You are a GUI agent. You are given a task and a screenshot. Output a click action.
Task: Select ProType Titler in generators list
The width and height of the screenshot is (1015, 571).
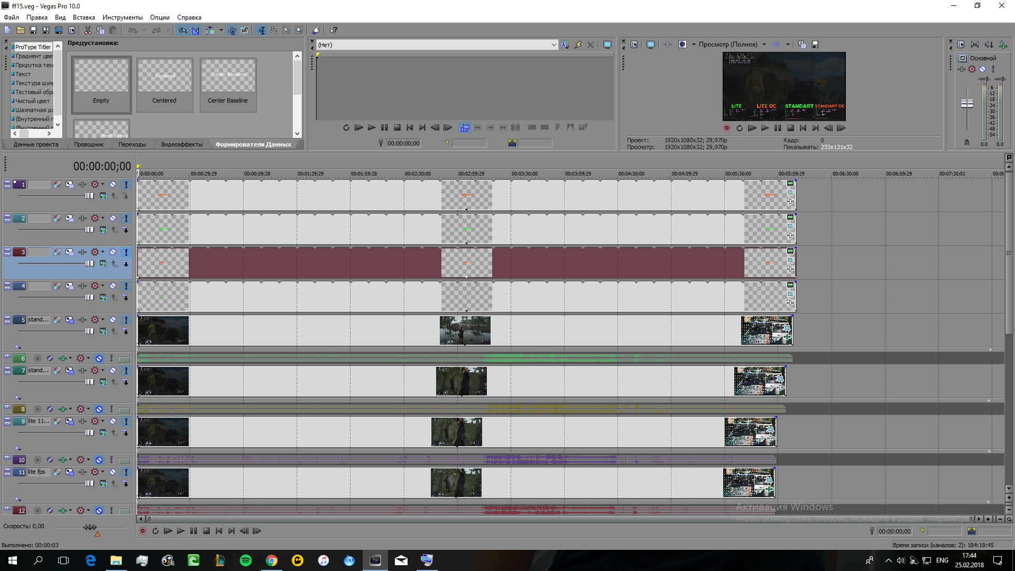click(33, 47)
